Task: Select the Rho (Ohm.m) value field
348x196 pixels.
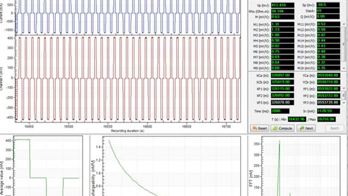Action: click(x=282, y=11)
